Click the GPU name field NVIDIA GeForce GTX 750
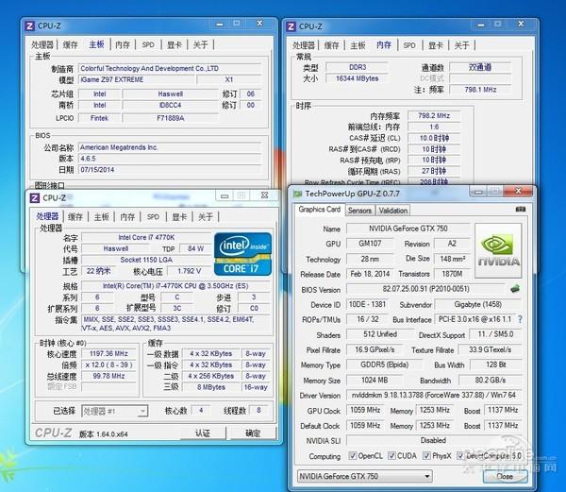The height and width of the screenshot is (492, 566). click(x=408, y=229)
